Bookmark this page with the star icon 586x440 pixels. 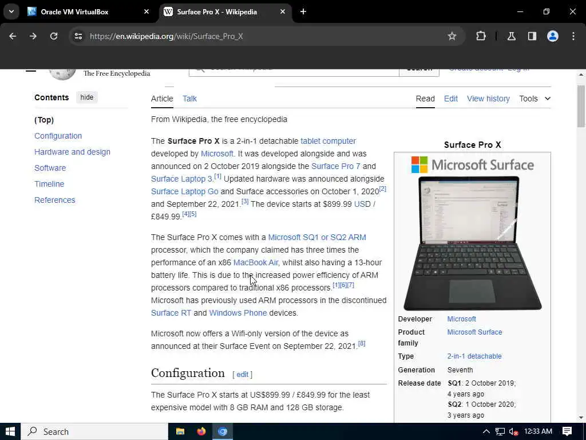pyautogui.click(x=452, y=36)
